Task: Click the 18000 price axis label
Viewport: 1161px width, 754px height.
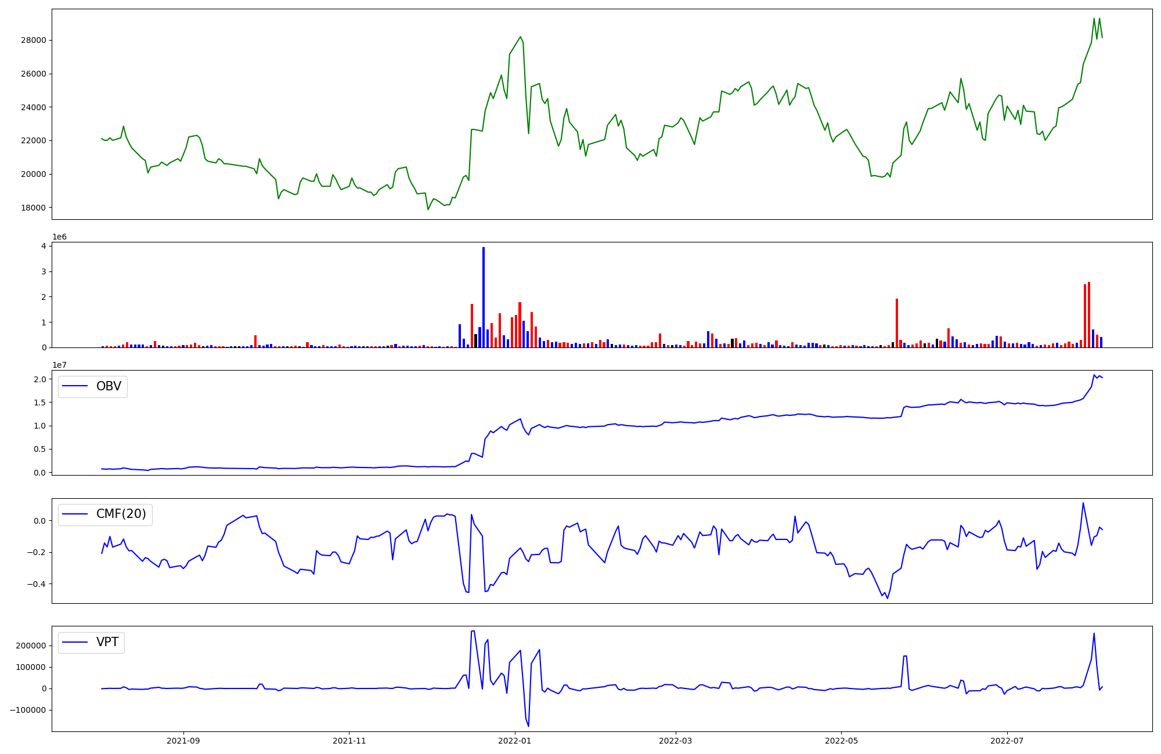Action: (34, 208)
